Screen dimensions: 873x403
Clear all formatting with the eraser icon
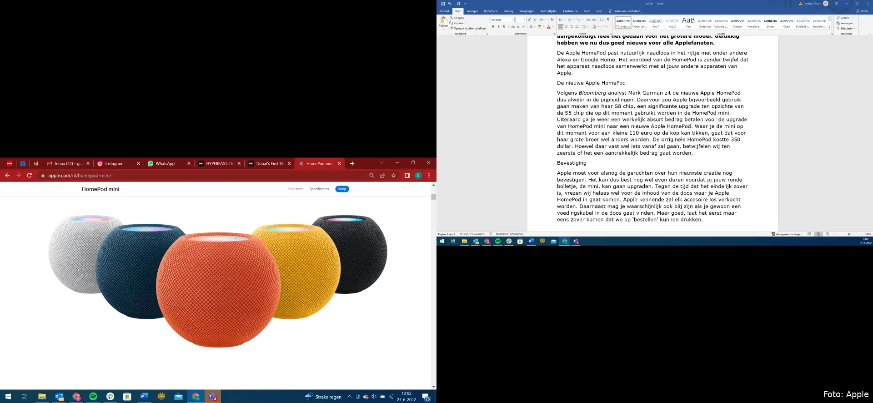(x=552, y=20)
